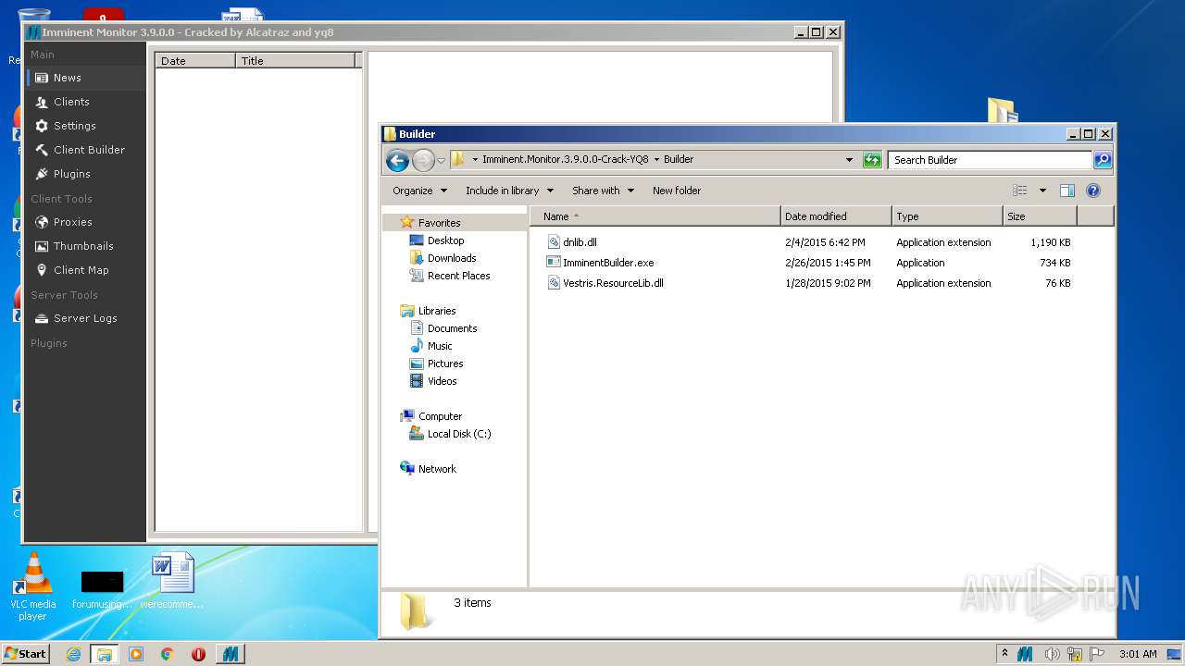Launch Opera from the taskbar
1185x666 pixels.
[198, 654]
